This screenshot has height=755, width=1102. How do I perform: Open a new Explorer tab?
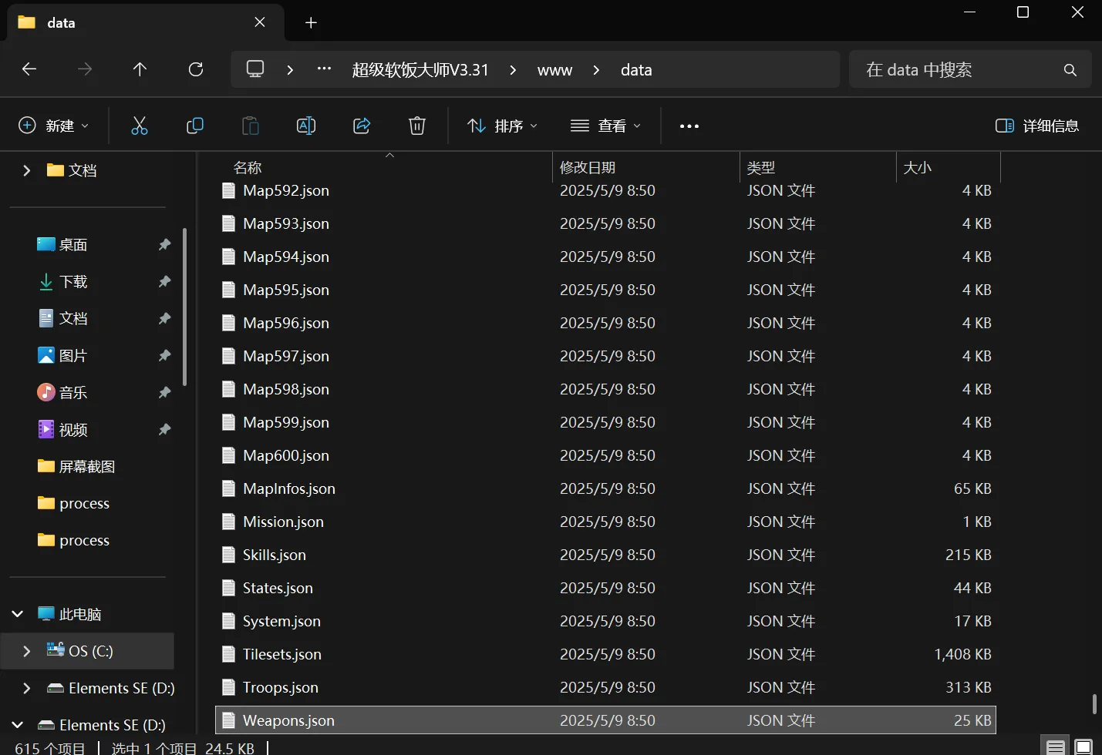tap(311, 22)
